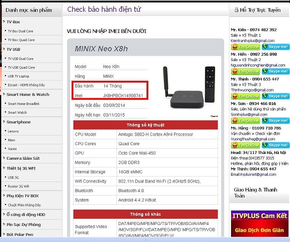Open the Pin Sạc Dự Phòng category
This screenshot has width=290, height=242.
pos(24,225)
